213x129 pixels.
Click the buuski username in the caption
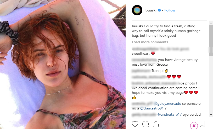(x=137, y=26)
